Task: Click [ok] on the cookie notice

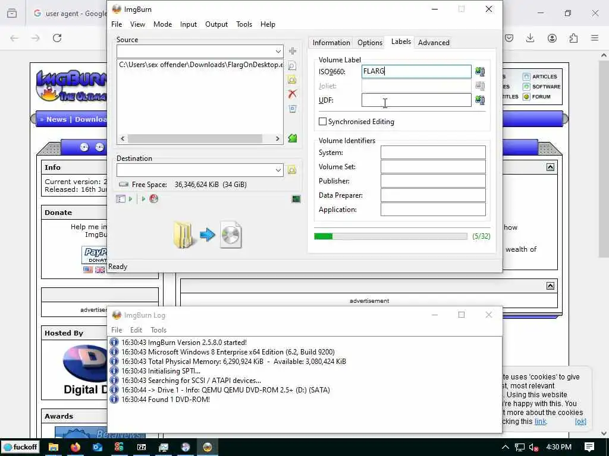Action: coord(580,422)
